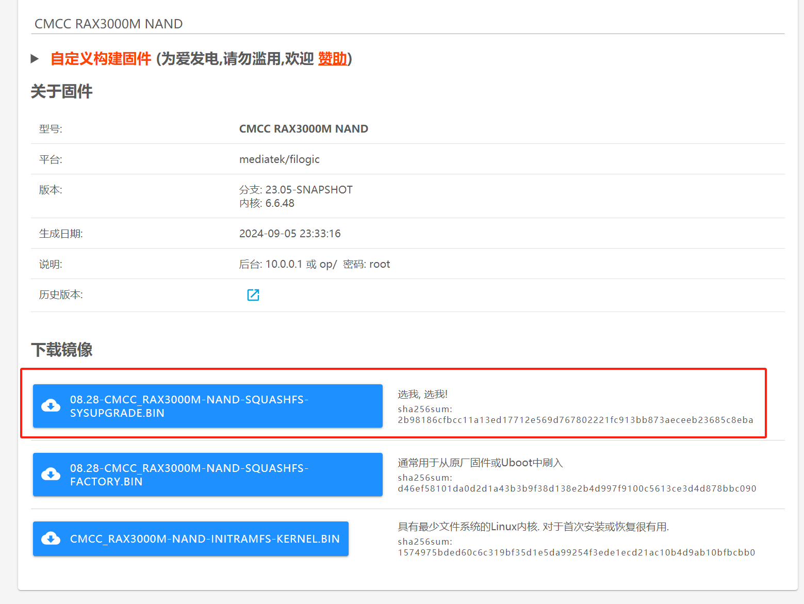Open the 历史版本 external link icon

coord(253,295)
